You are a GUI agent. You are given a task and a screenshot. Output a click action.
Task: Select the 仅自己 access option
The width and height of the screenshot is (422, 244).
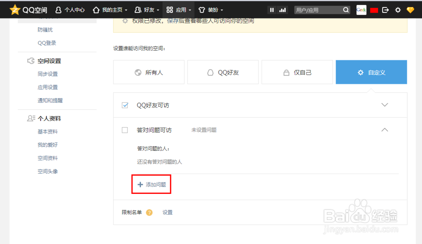(297, 72)
